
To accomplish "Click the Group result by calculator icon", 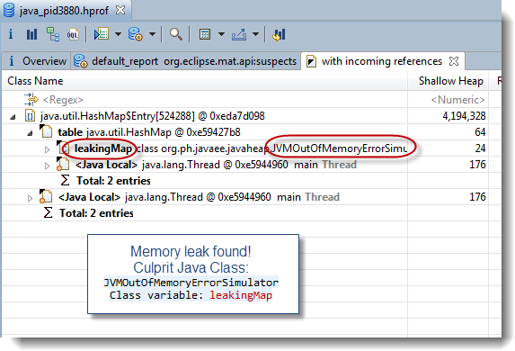I will coord(205,34).
